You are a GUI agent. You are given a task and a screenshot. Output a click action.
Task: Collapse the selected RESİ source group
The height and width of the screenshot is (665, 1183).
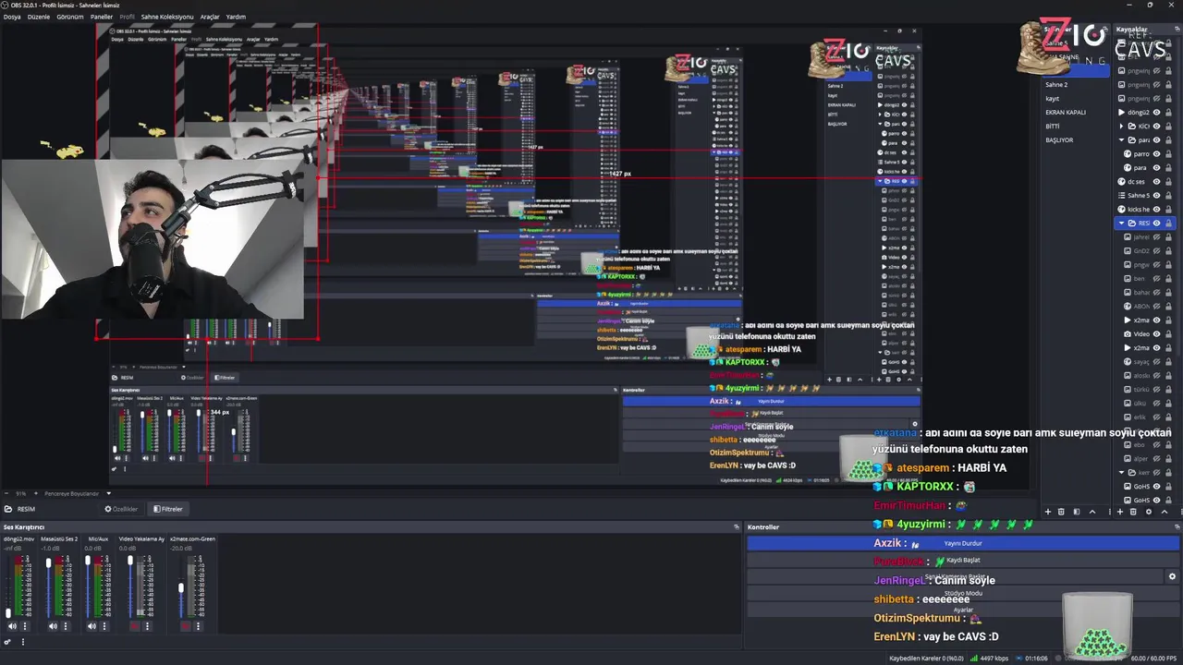(x=1121, y=224)
